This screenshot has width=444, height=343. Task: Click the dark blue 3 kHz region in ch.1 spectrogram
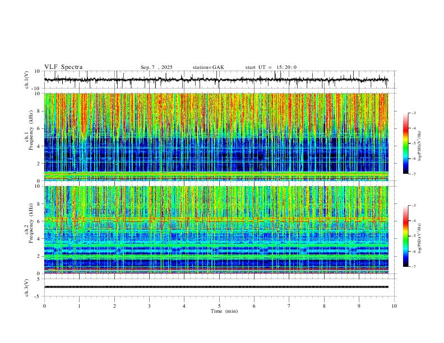[x=216, y=155]
